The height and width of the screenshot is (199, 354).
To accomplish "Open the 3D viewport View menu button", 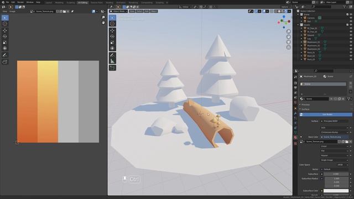I will 132,11.
